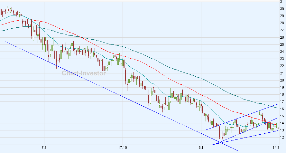Click the Chart-Investor watermark text
The height and width of the screenshot is (153, 286).
[x=84, y=73]
